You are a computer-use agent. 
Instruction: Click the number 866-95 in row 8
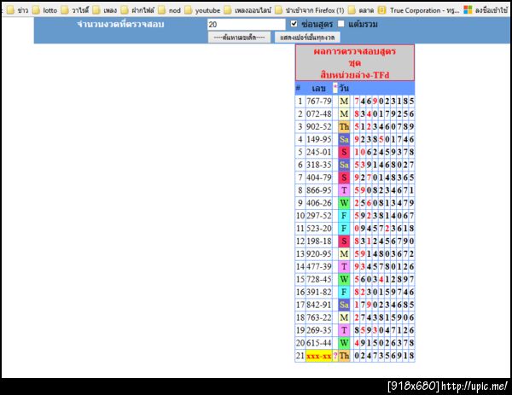coord(319,190)
